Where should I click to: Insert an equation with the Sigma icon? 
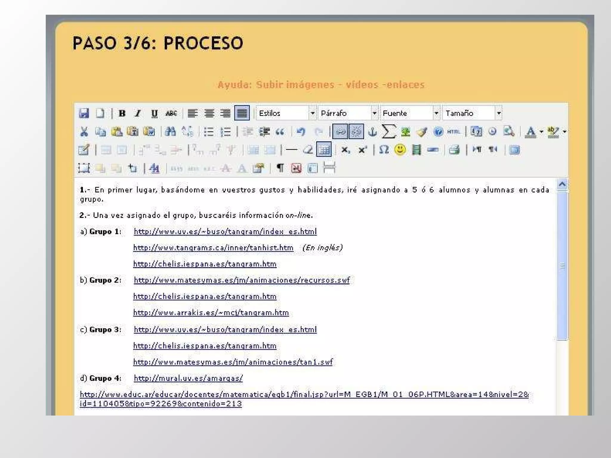pos(388,131)
